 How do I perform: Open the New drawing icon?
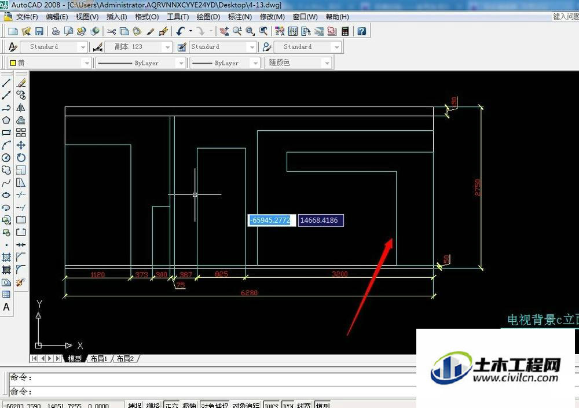pyautogui.click(x=13, y=31)
